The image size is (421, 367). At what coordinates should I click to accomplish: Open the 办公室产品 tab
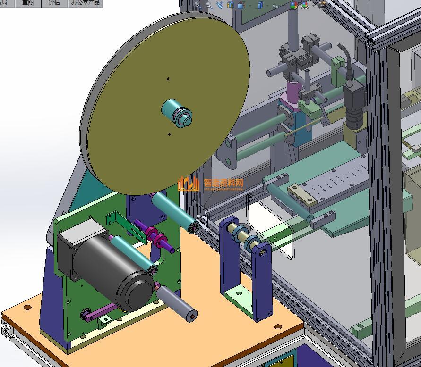[86, 3]
